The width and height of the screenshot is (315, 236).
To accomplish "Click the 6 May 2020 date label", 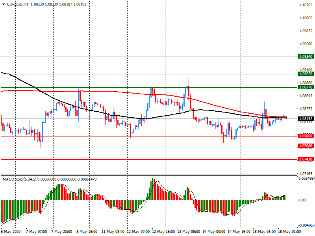I will 11,232.
